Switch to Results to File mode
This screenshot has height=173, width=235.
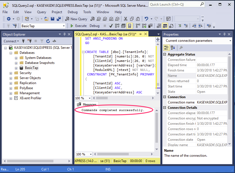point(171,26)
